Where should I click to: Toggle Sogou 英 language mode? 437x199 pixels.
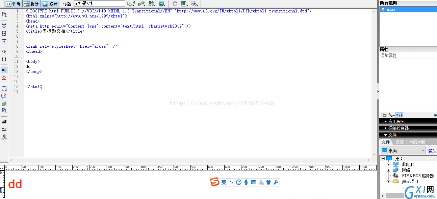click(224, 182)
